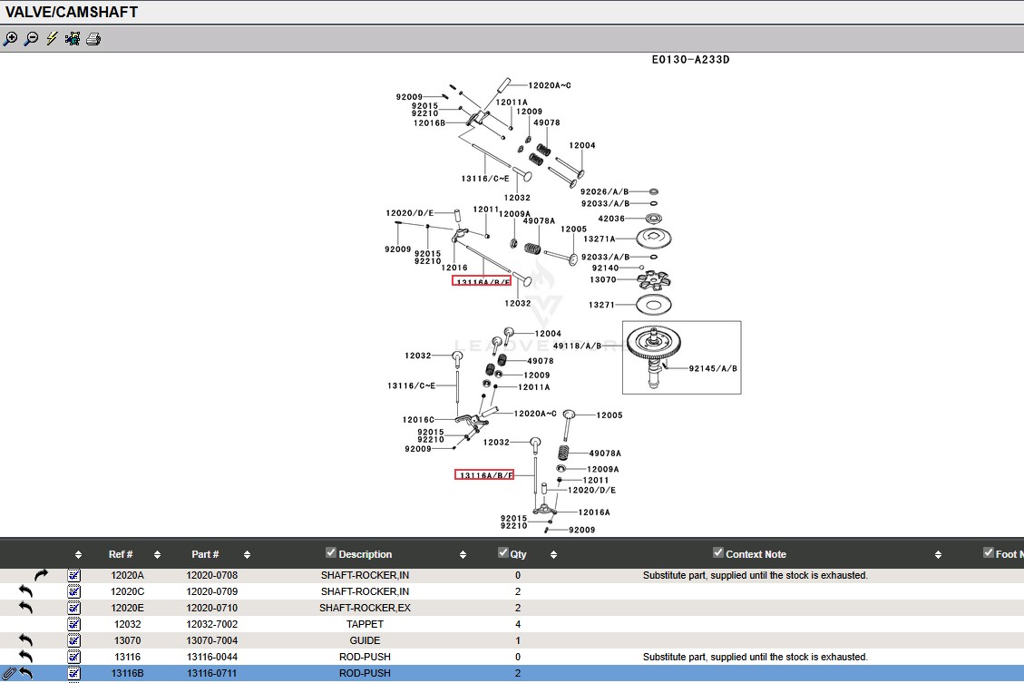Screen dimensions: 1024x683
Task: Sort table using Part # sort arrows
Action: pos(247,554)
